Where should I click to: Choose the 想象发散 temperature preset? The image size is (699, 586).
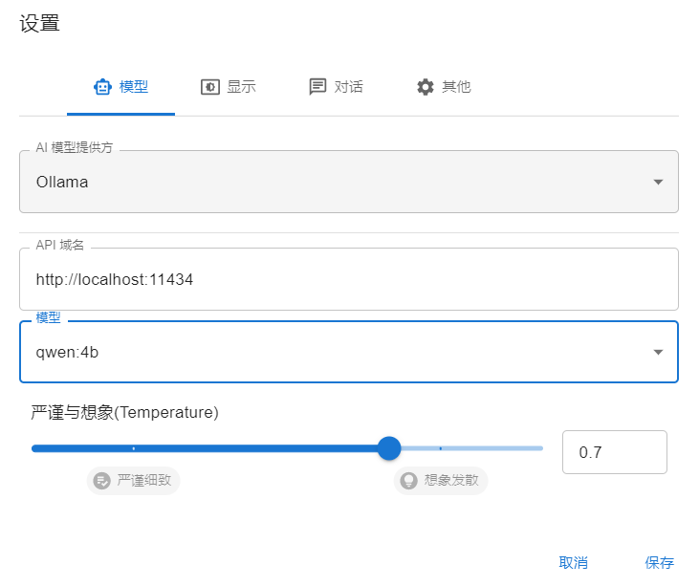[x=442, y=480]
